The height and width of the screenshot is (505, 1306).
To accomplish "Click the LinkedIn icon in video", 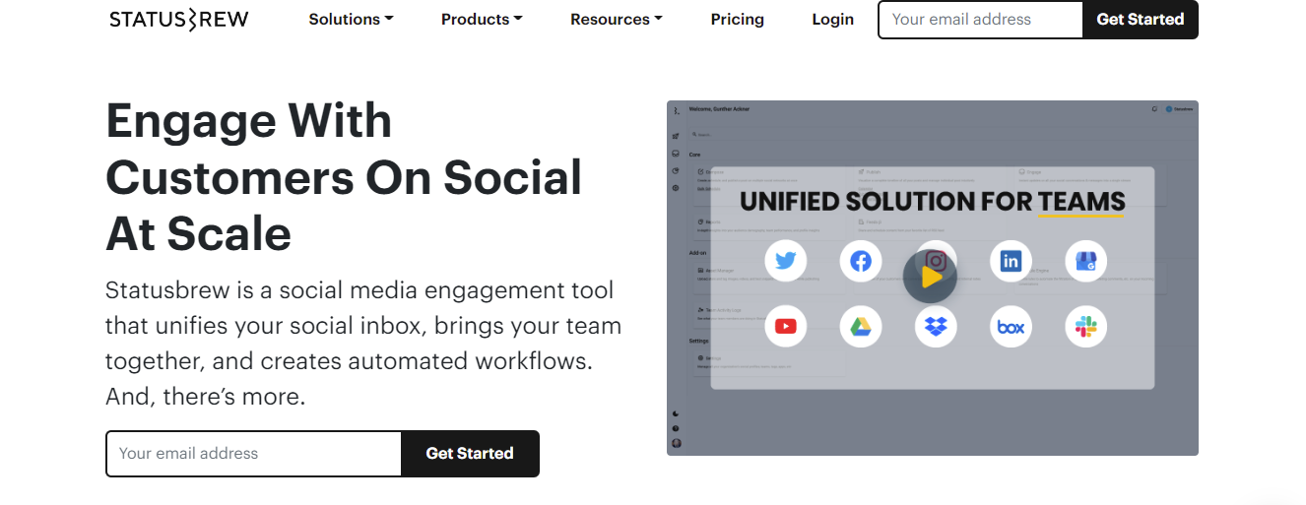I will point(1011,261).
